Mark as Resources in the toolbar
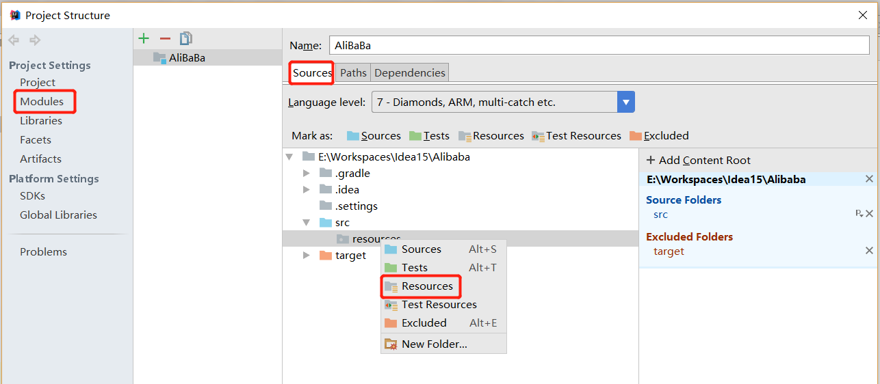This screenshot has width=880, height=384. [x=491, y=135]
